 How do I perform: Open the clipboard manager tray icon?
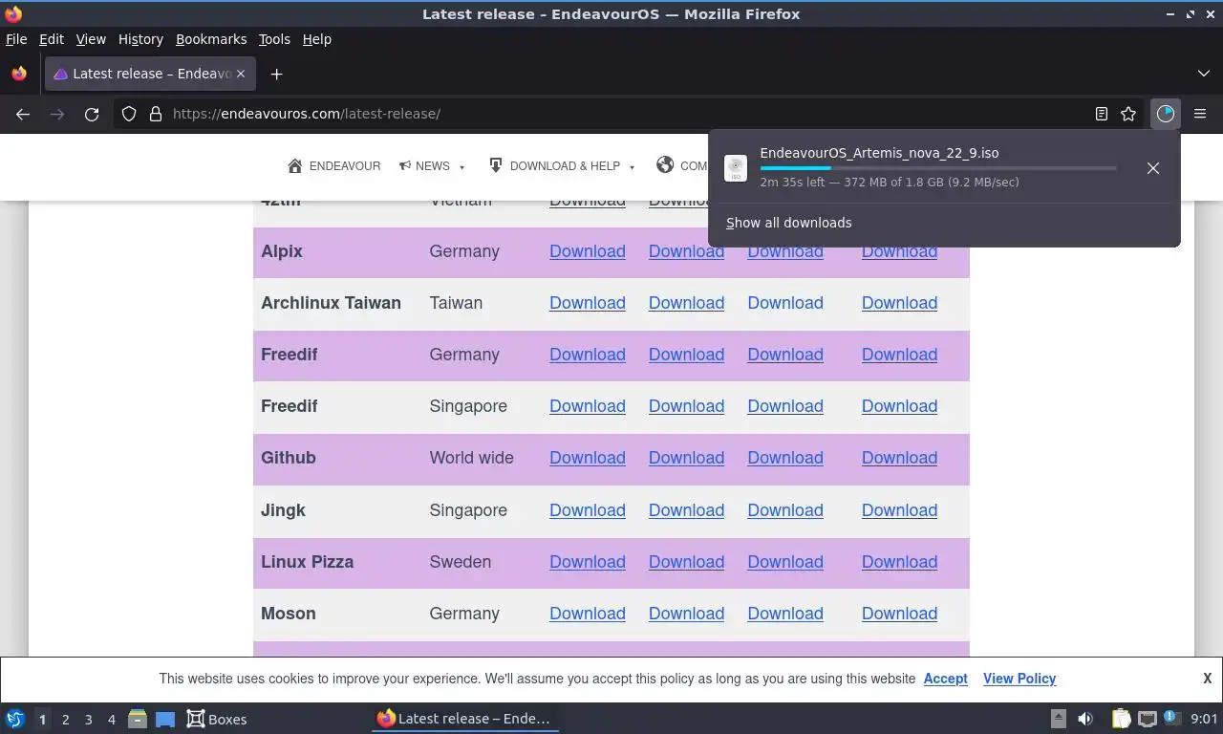(1121, 719)
